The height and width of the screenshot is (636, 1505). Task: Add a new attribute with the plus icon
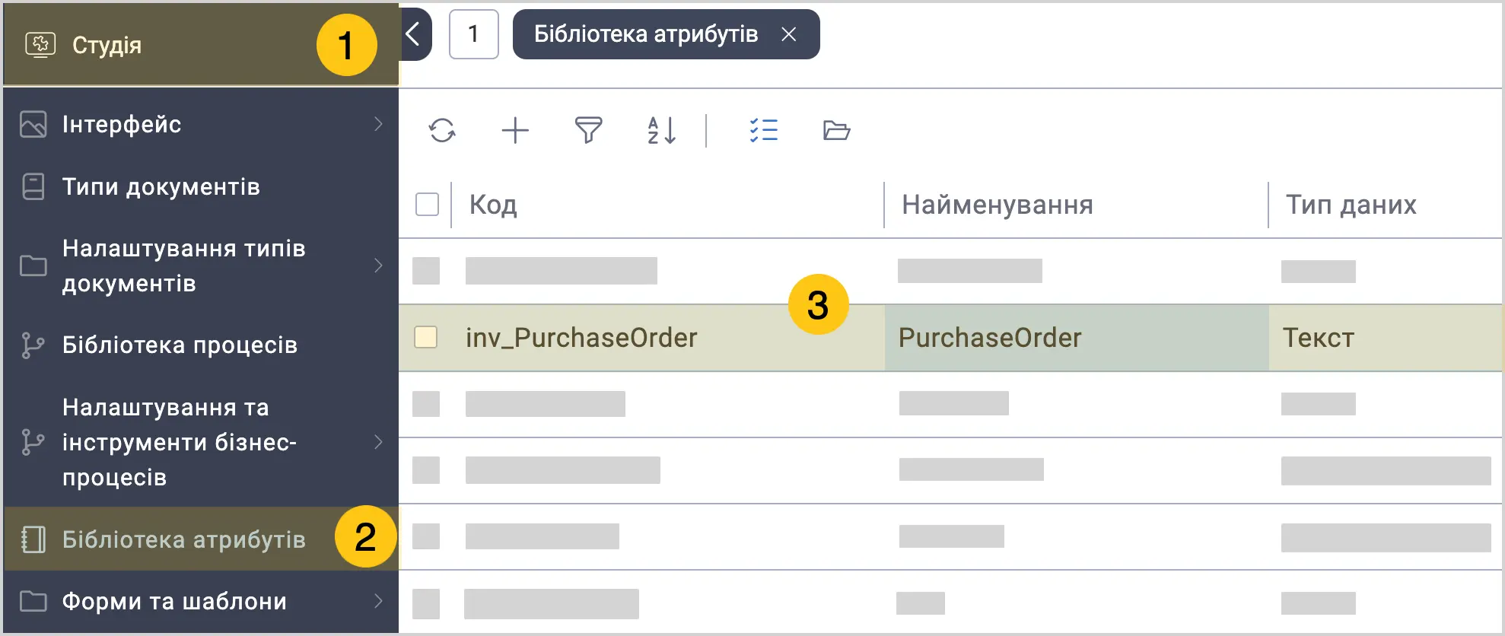tap(515, 130)
